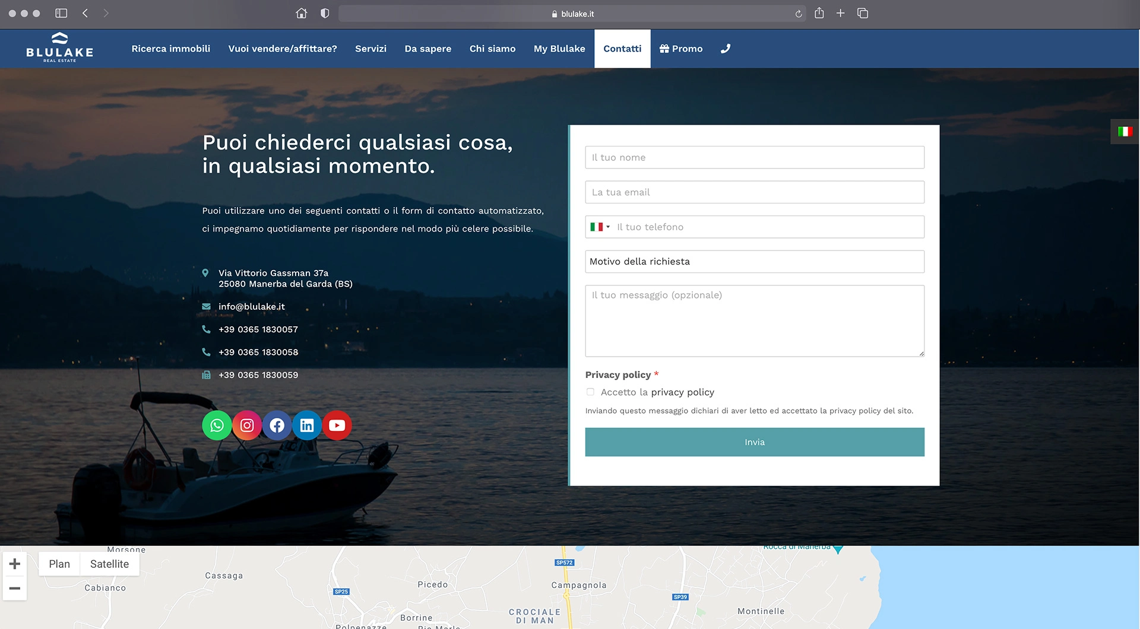
Task: Click the Italian flag language switcher
Action: [1125, 131]
